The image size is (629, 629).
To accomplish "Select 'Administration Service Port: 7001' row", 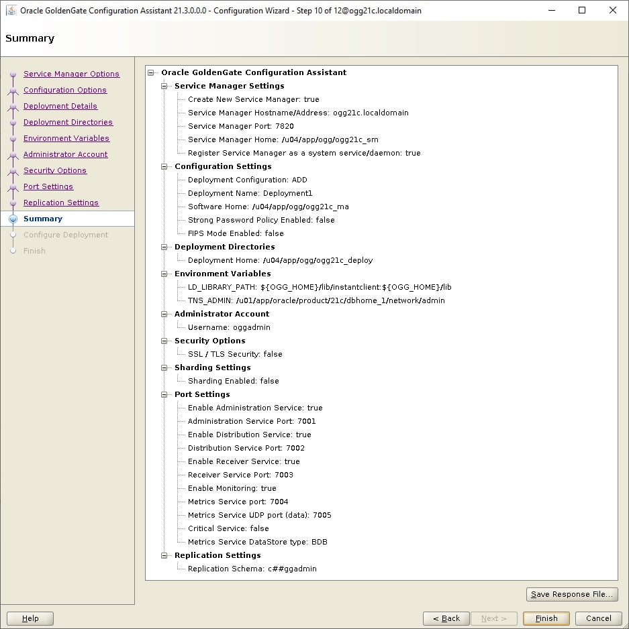I will coord(252,421).
